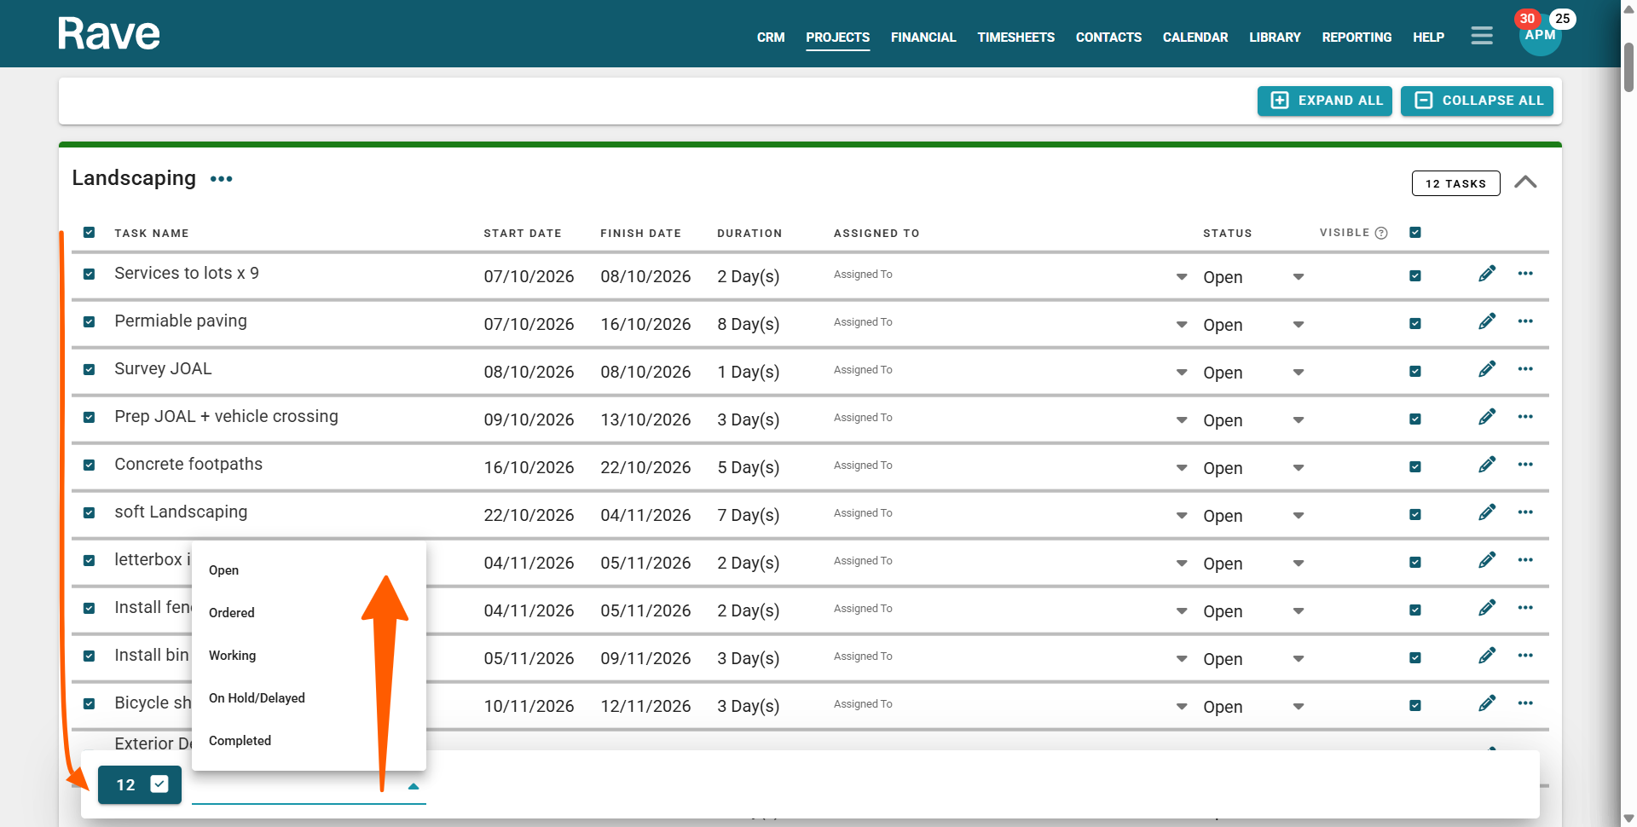Image resolution: width=1637 pixels, height=827 pixels.
Task: Toggle visibility for Prep JOAL + vehicle crossing
Action: [x=1415, y=419]
